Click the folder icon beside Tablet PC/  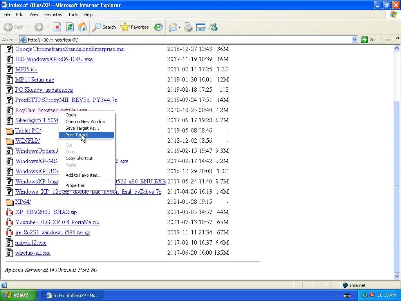coord(9,131)
